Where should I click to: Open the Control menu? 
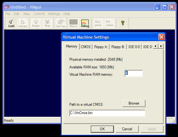39,14
